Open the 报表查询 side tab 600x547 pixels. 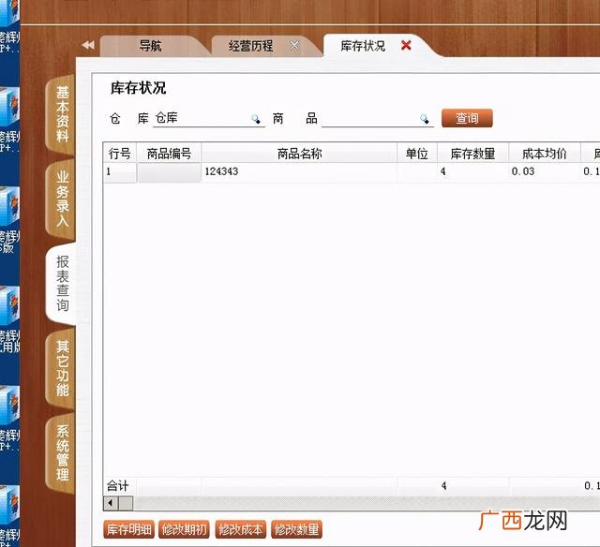coord(62,284)
